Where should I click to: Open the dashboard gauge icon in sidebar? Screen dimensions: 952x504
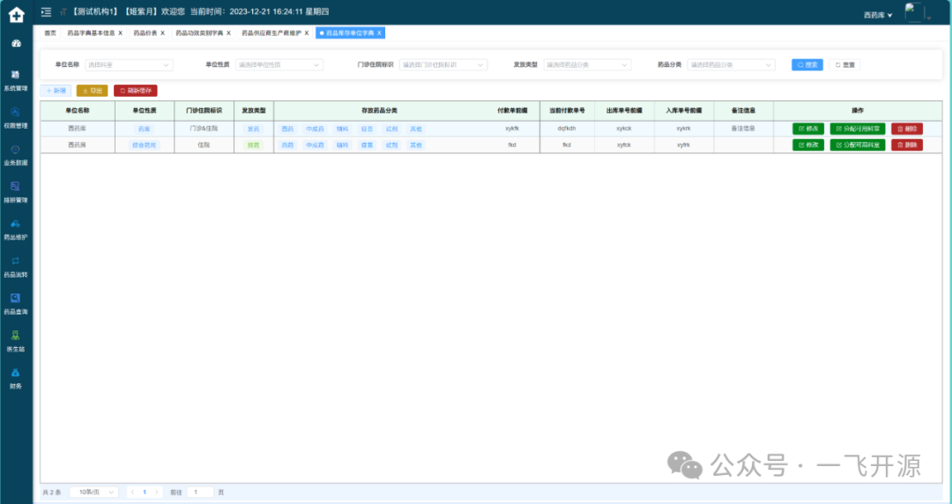point(16,43)
